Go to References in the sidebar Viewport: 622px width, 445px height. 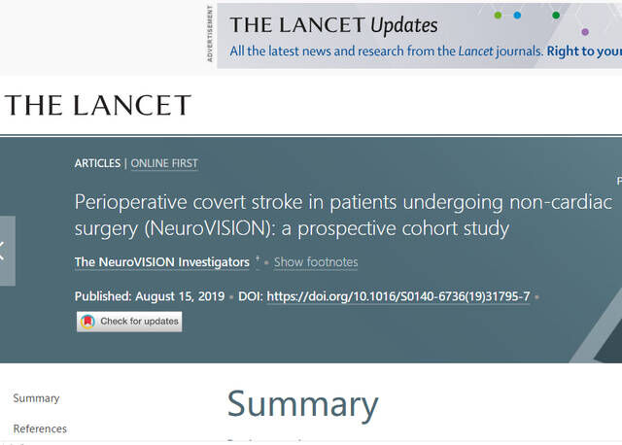pyautogui.click(x=40, y=428)
